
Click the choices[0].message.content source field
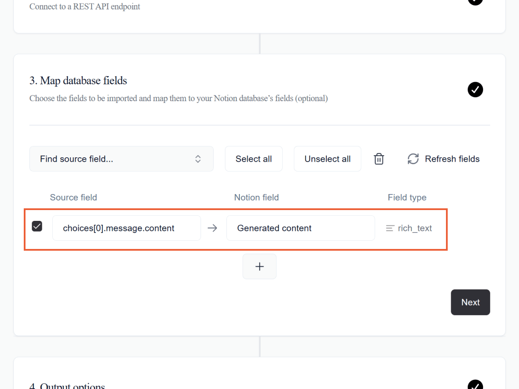[127, 228]
